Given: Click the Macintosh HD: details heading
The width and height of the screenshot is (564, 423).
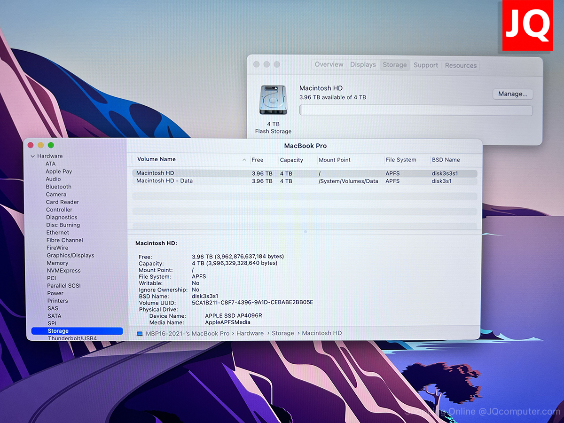Looking at the screenshot, I should (x=156, y=243).
